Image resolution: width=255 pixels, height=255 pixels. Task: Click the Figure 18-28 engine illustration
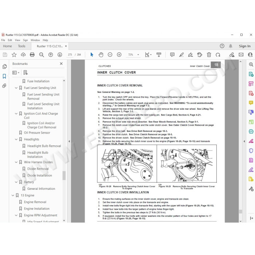(x=127, y=164)
